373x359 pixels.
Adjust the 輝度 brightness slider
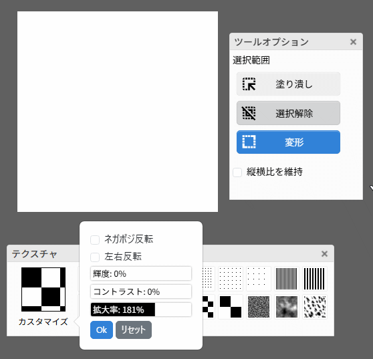click(x=141, y=273)
